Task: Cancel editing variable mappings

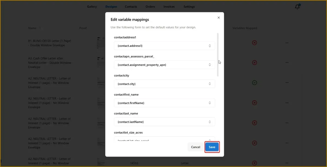Action: pos(195,147)
